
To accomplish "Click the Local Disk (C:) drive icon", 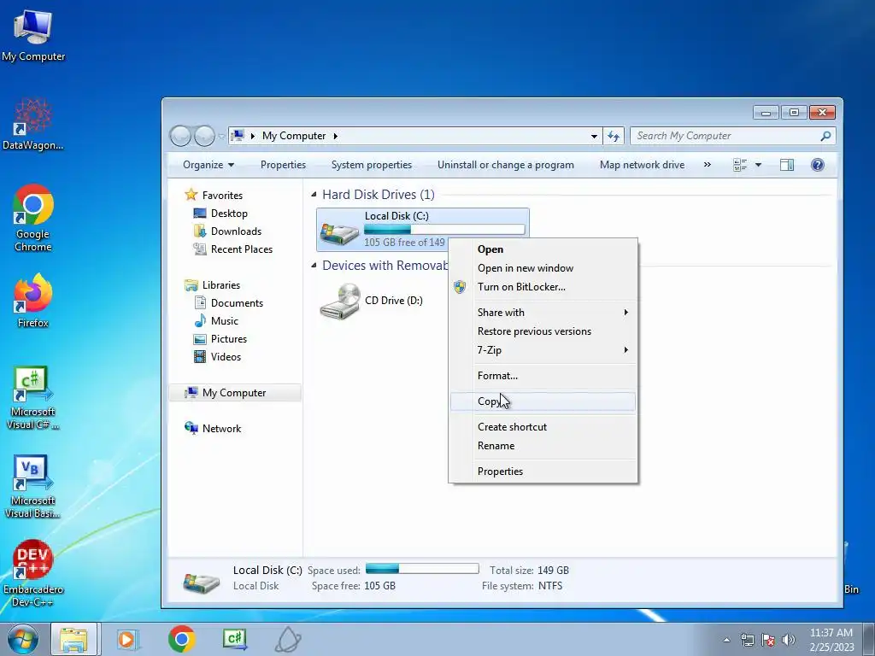I will (x=339, y=232).
